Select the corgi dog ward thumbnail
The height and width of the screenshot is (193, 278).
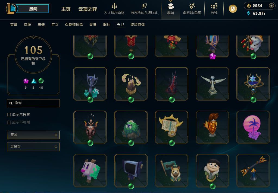point(171,171)
